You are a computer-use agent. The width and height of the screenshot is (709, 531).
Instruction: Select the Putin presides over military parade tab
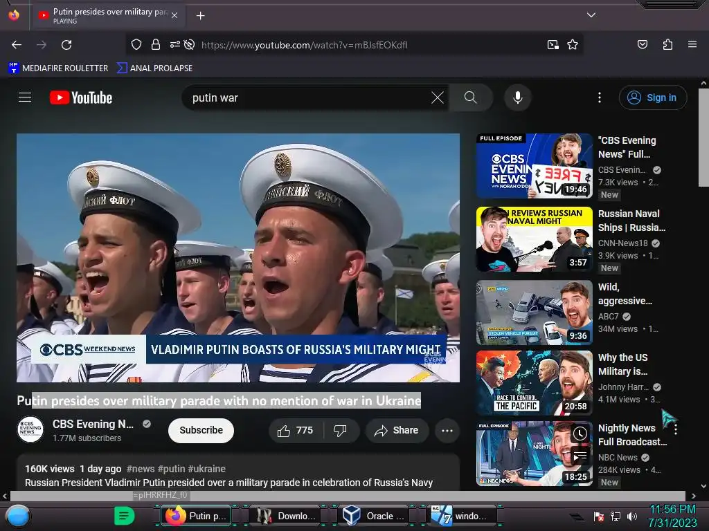(x=107, y=15)
